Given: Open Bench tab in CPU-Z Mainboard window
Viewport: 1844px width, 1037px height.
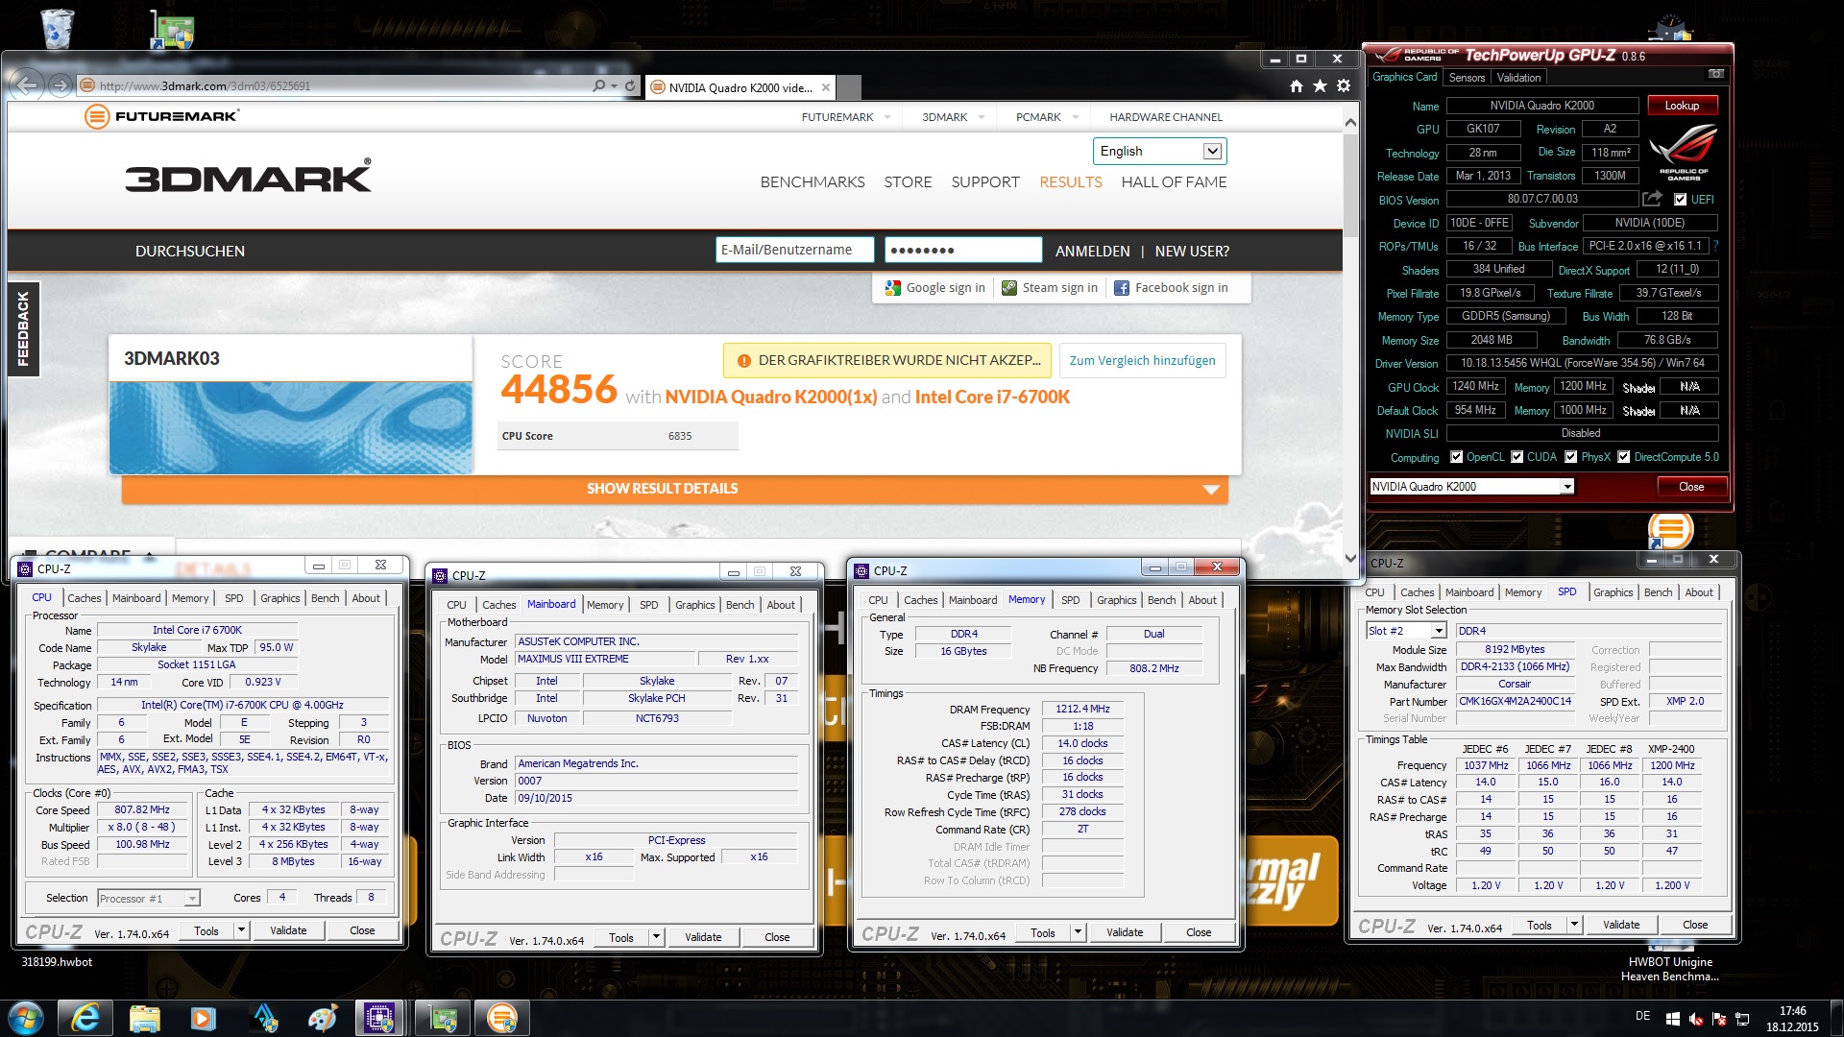Looking at the screenshot, I should (x=740, y=605).
